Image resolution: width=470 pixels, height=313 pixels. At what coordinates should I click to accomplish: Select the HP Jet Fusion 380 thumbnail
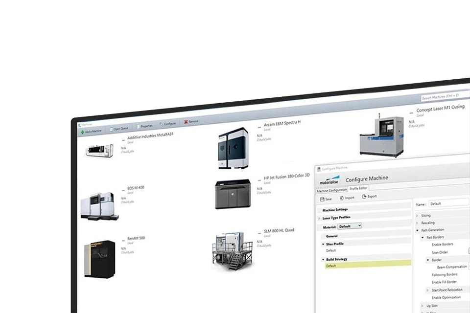pos(234,194)
